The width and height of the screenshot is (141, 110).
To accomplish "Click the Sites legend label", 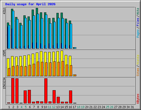I will click(138, 72).
